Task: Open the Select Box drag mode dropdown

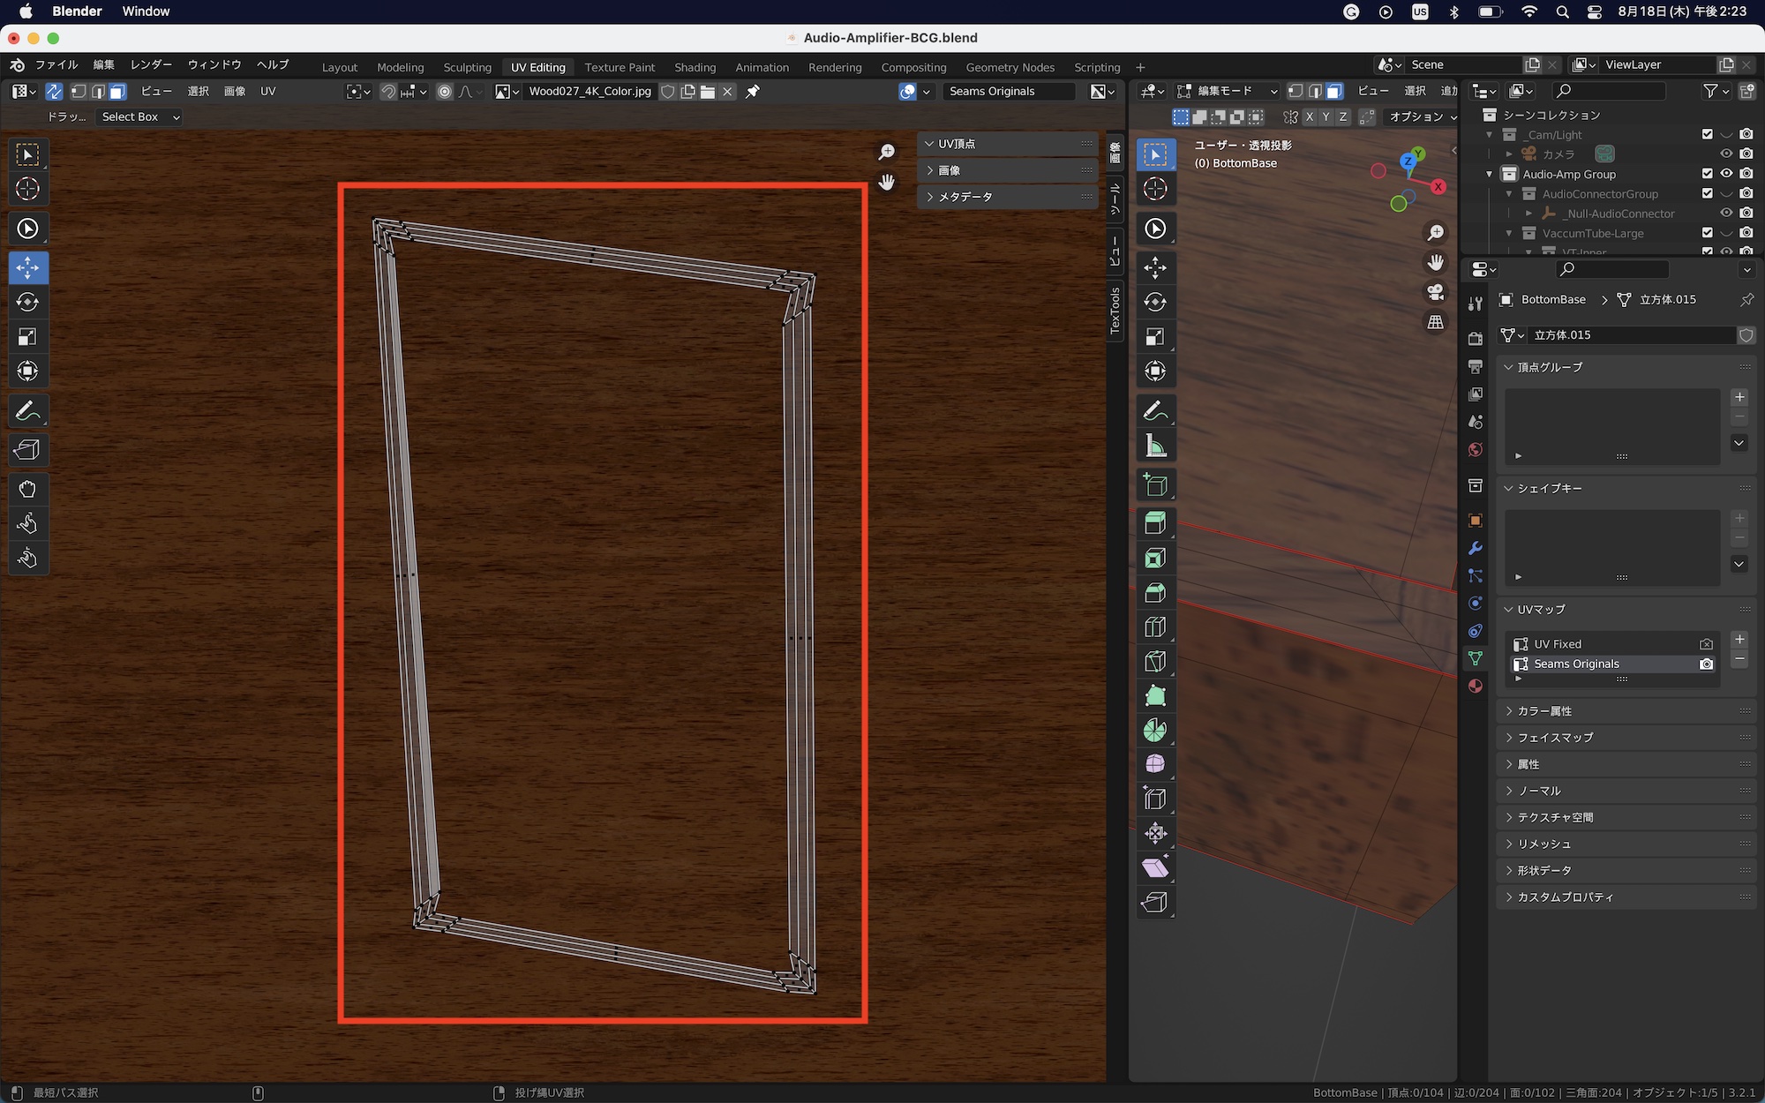Action: point(139,116)
